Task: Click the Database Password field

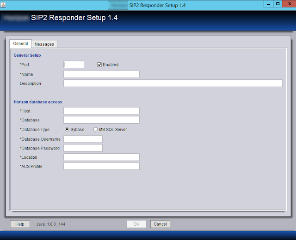Action: (x=83, y=148)
